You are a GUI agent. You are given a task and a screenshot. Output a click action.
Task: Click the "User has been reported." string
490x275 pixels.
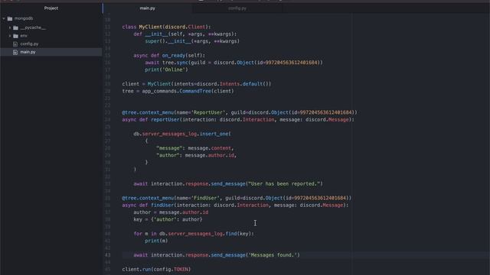284,184
